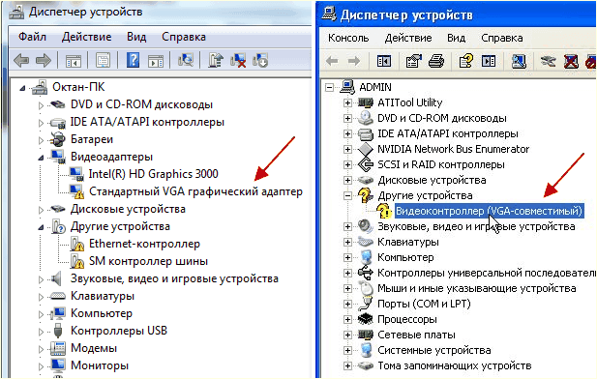Click the Uninstall red-X icon in the right window toolbar
Screen dimensions: 597x379
(x=571, y=61)
